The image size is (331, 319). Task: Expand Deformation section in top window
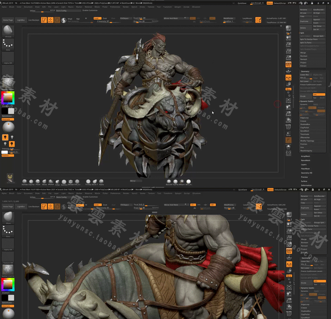[306, 185]
